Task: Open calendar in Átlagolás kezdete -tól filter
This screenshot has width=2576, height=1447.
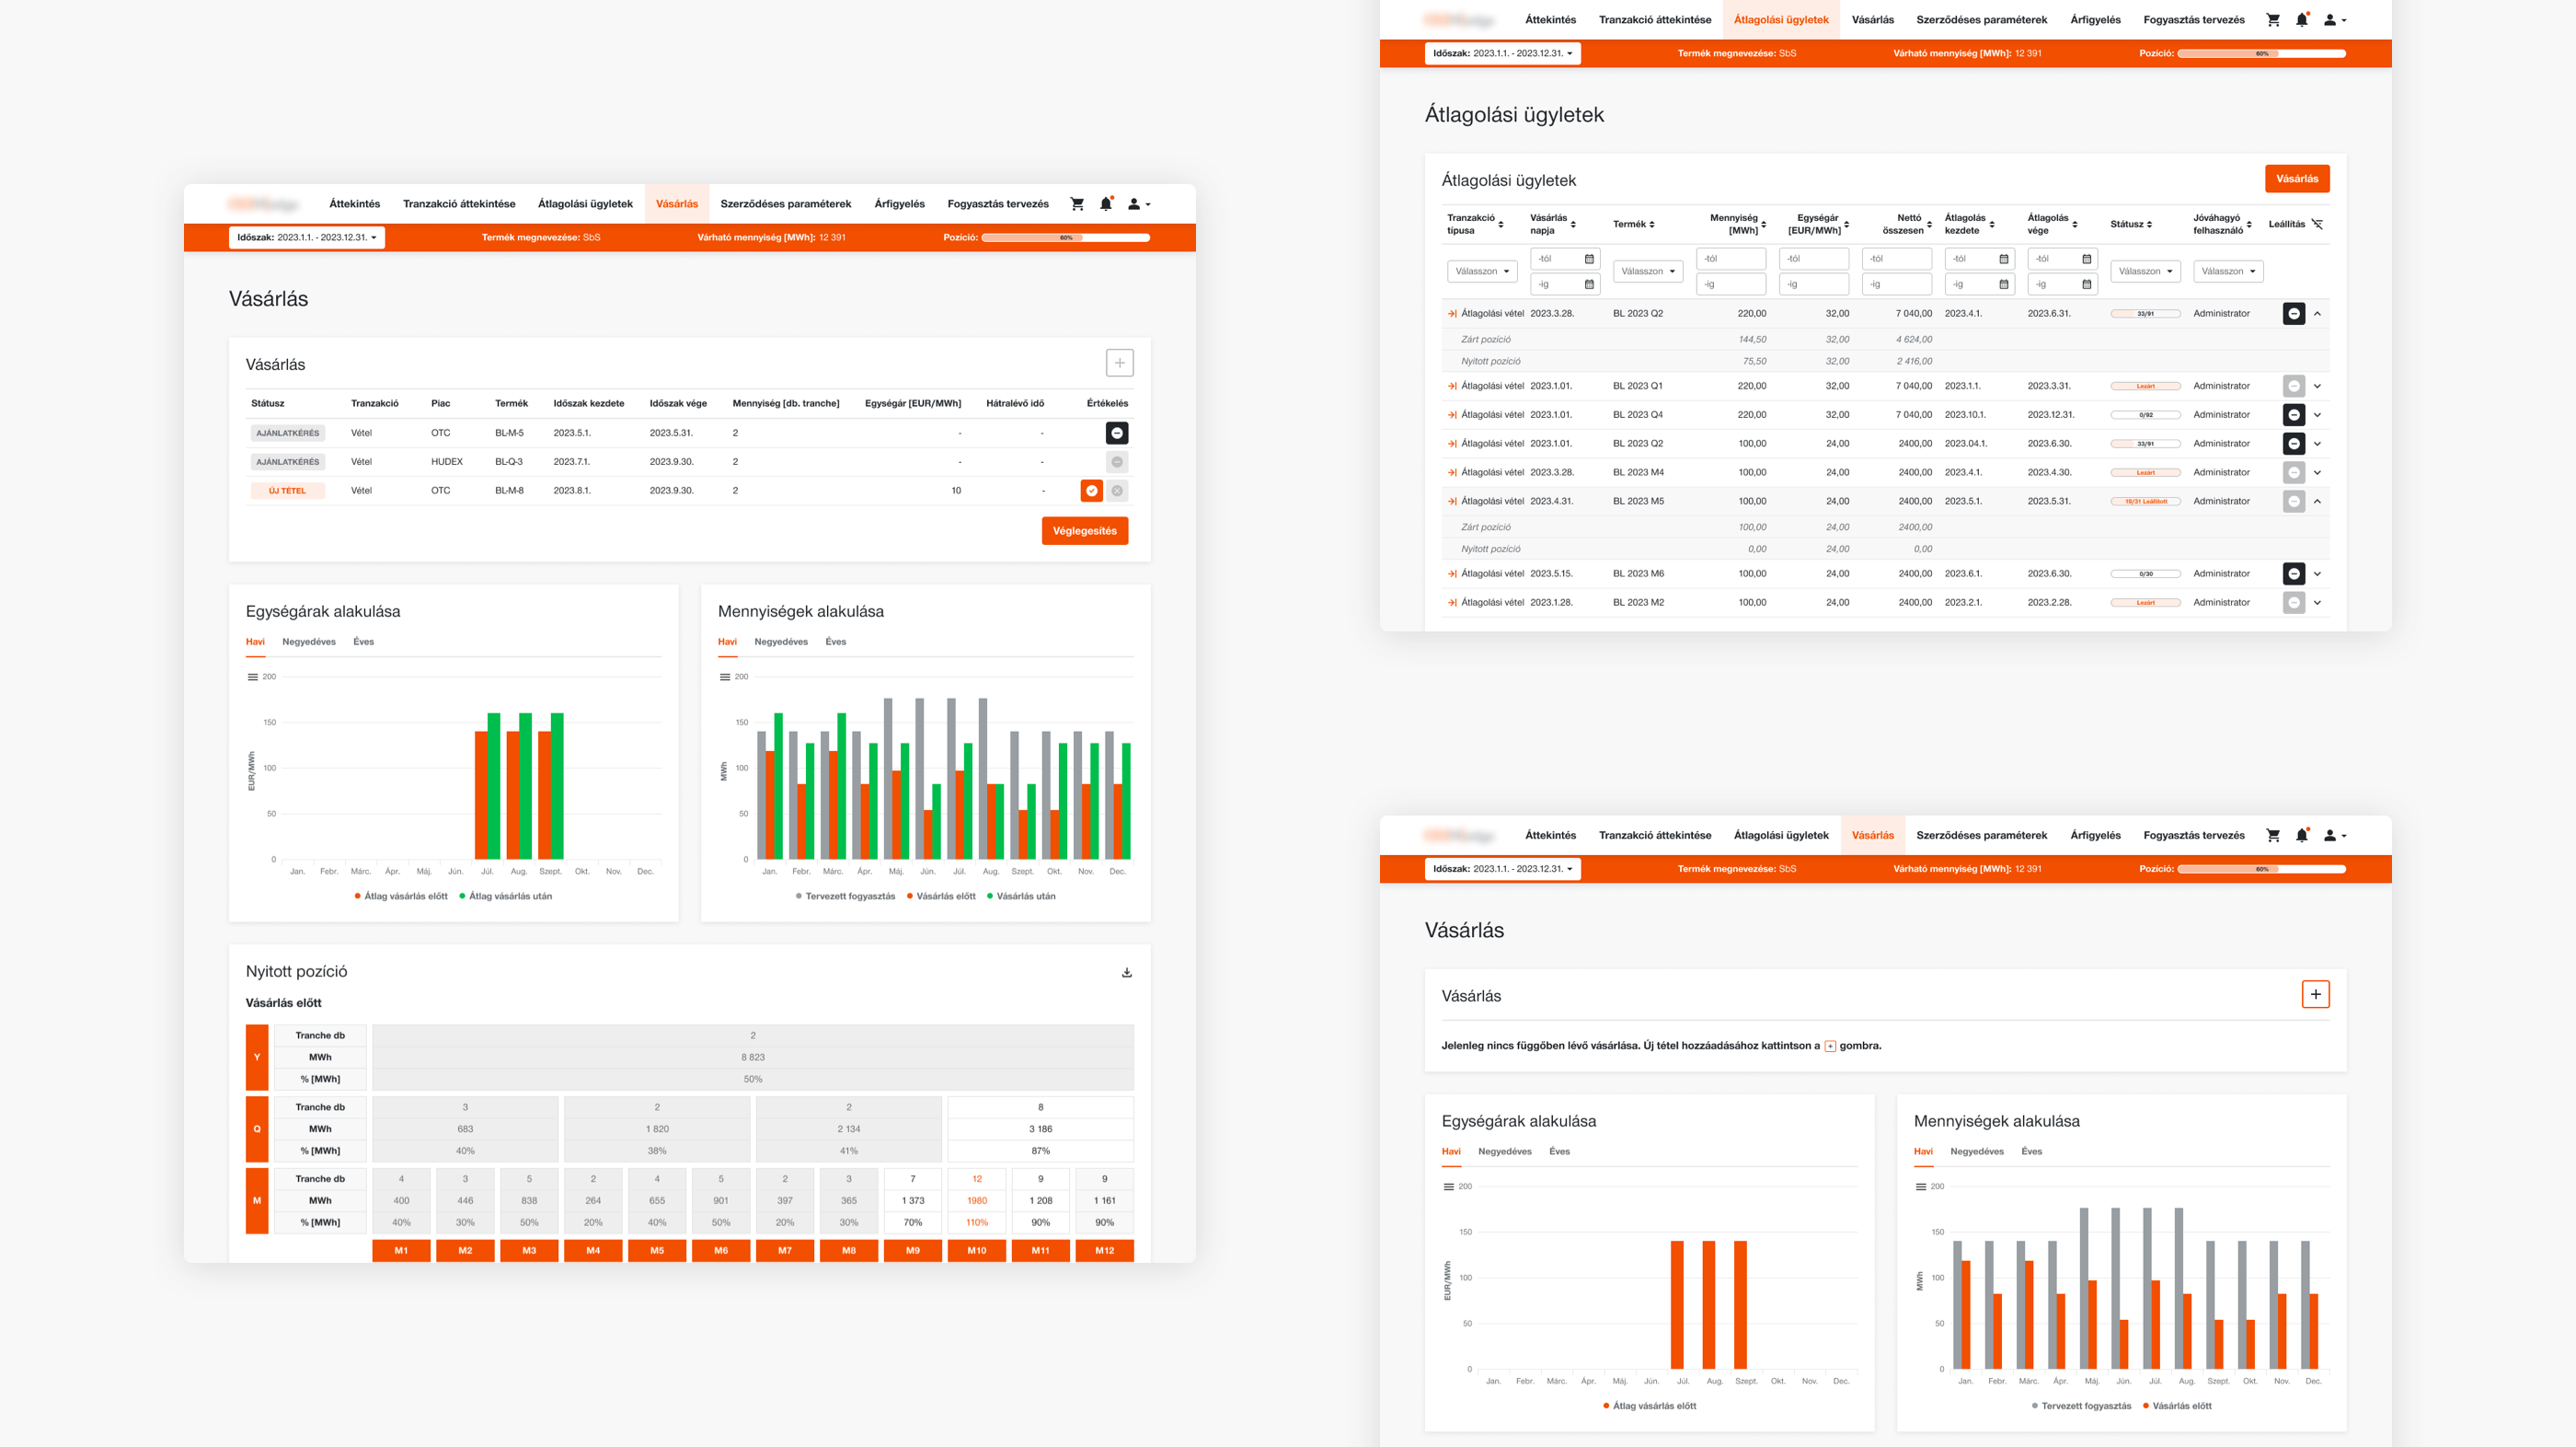Action: point(2004,260)
